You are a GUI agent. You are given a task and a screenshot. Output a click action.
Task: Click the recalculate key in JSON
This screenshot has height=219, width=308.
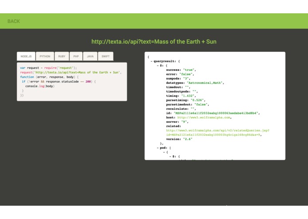coord(177,109)
